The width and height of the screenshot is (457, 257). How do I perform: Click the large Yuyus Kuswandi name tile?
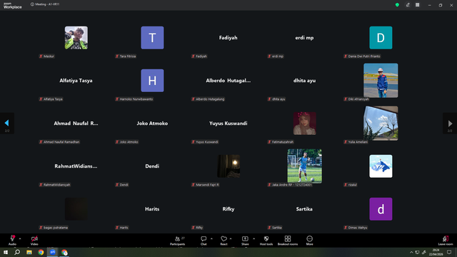(228, 124)
